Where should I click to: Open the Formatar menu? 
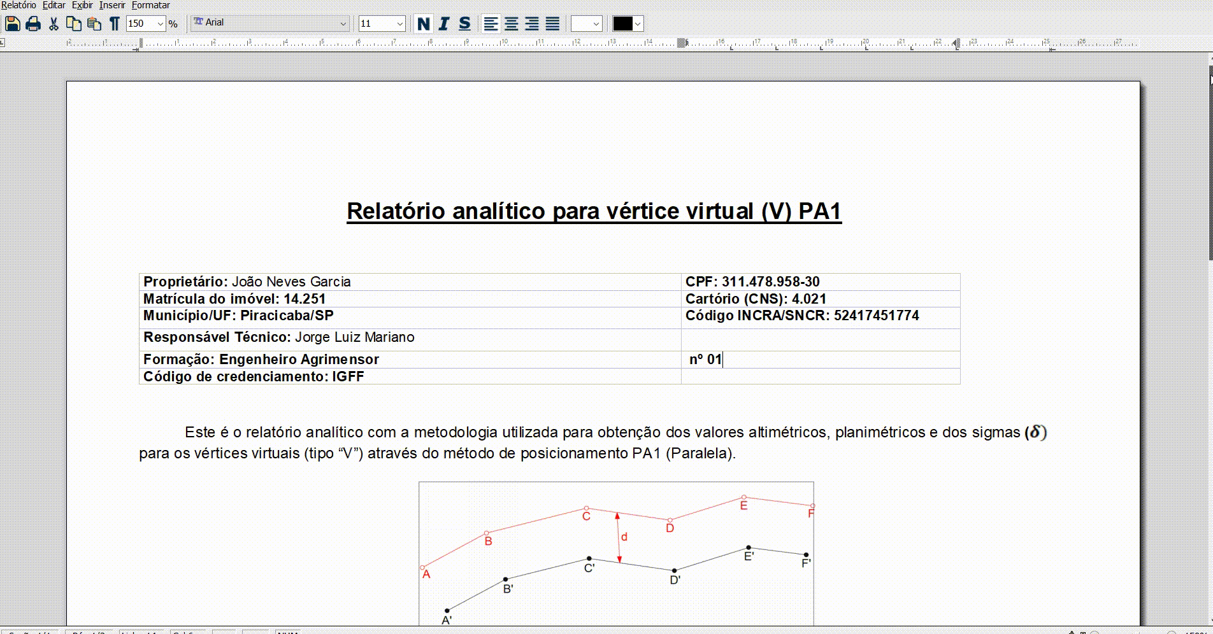(x=150, y=4)
